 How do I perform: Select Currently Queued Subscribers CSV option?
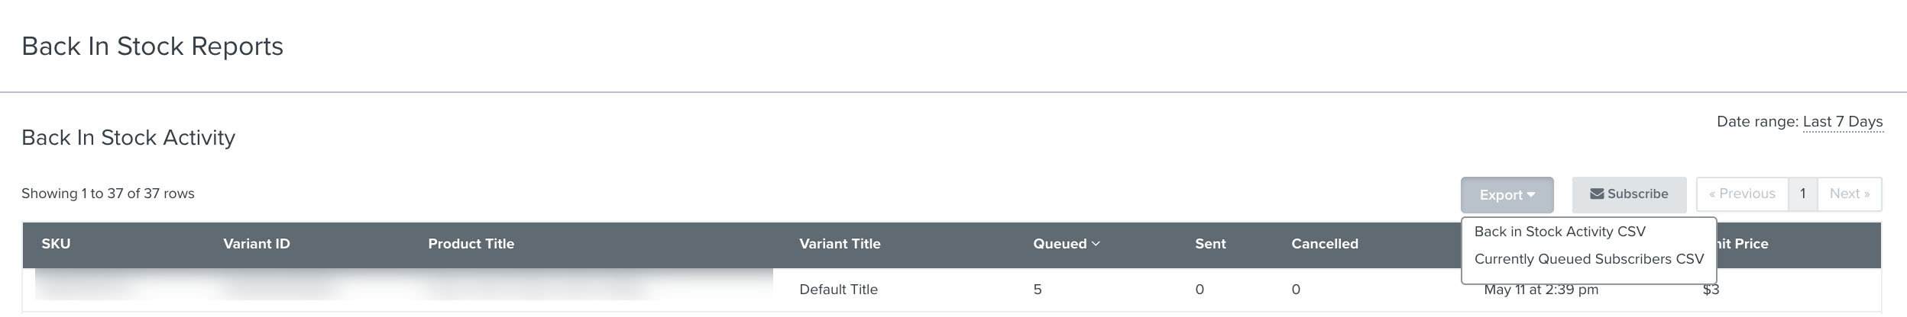coord(1588,259)
